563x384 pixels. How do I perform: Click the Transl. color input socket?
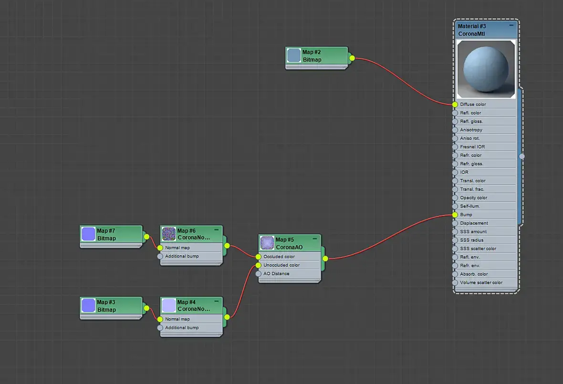[455, 181]
